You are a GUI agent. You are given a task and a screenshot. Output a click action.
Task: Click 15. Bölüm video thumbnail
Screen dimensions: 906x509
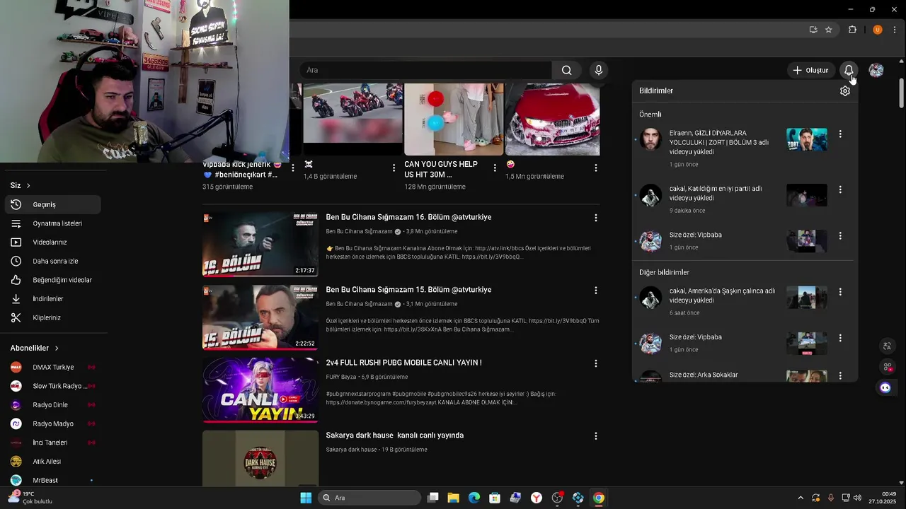260,317
